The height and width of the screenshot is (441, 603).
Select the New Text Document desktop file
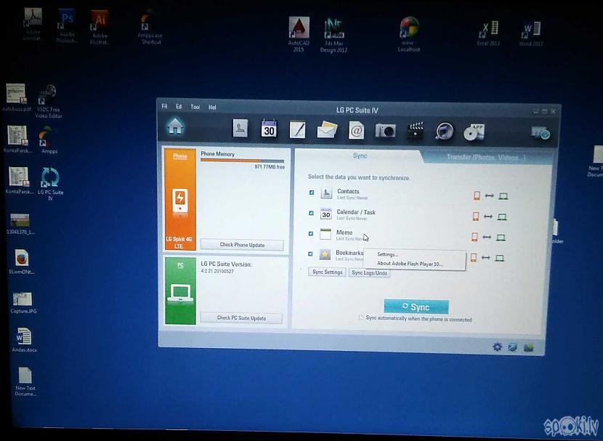pyautogui.click(x=25, y=381)
